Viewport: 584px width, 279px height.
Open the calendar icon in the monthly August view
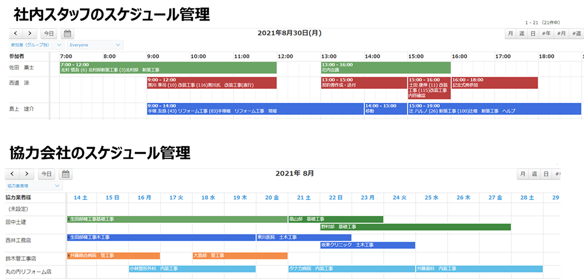tap(67, 174)
